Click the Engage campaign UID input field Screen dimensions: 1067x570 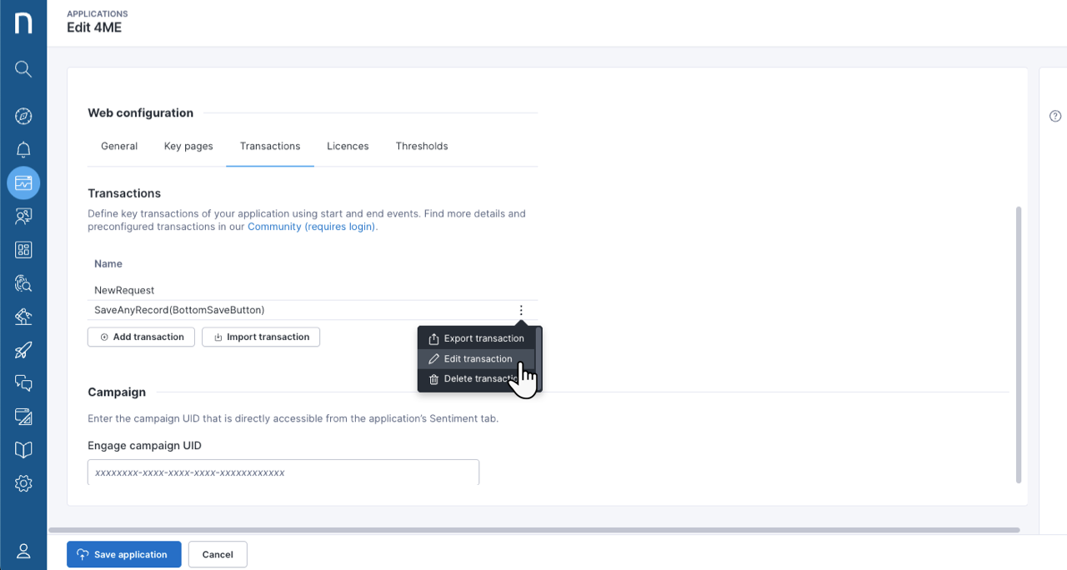coord(283,472)
